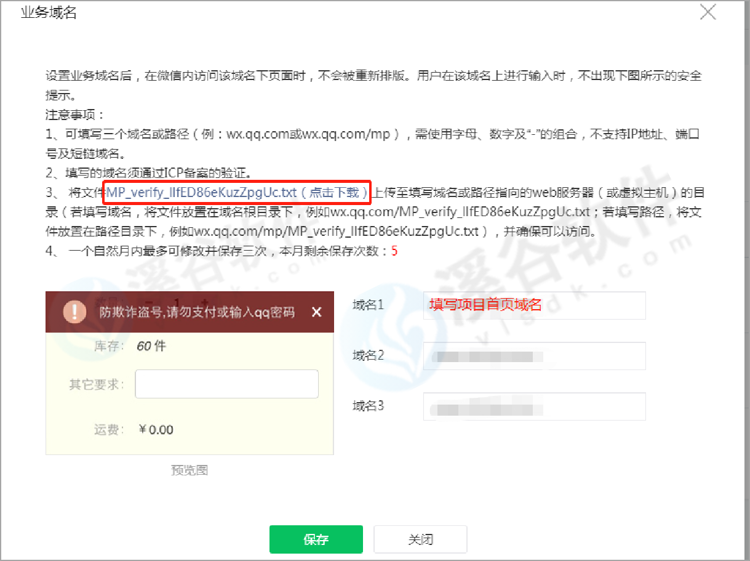
Task: Select the 域名2 label
Action: tap(368, 355)
